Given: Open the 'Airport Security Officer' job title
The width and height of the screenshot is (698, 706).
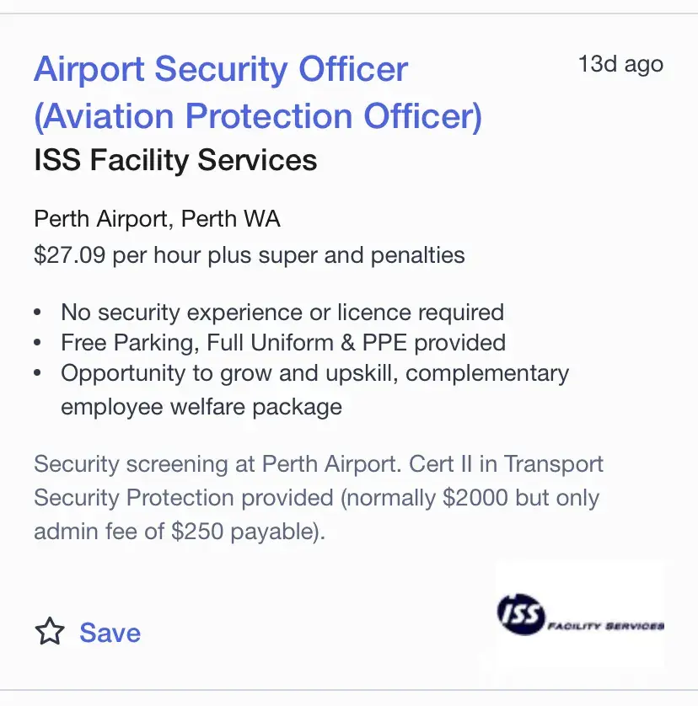Looking at the screenshot, I should click(221, 68).
